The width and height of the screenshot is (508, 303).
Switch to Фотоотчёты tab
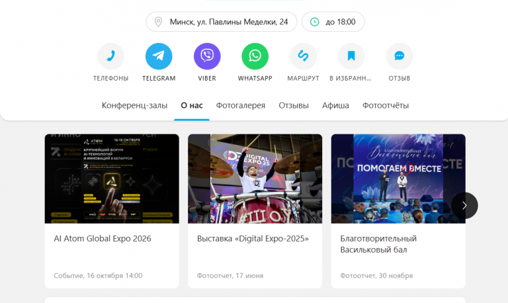tap(386, 105)
